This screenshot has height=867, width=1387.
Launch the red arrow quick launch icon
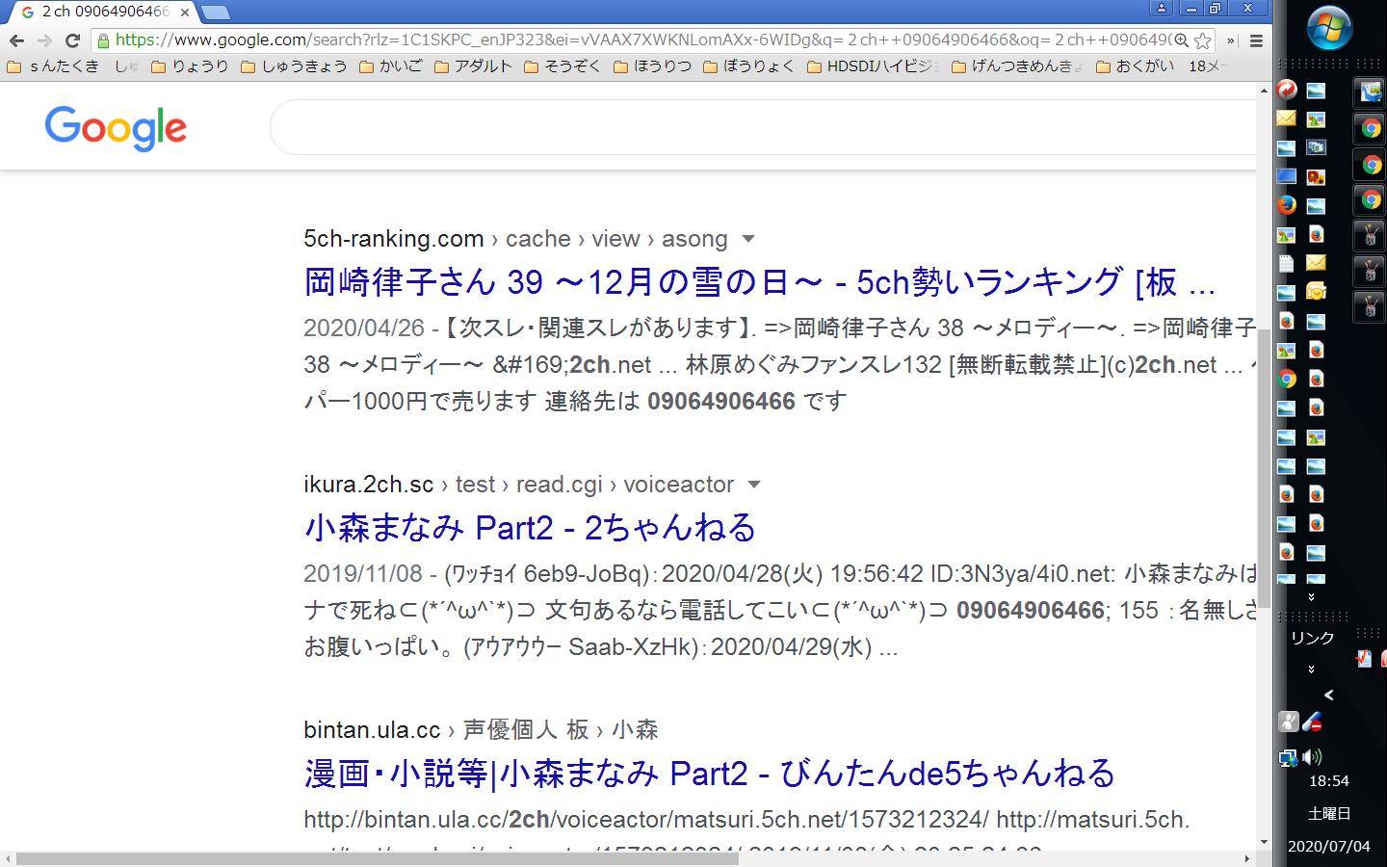[x=1286, y=91]
